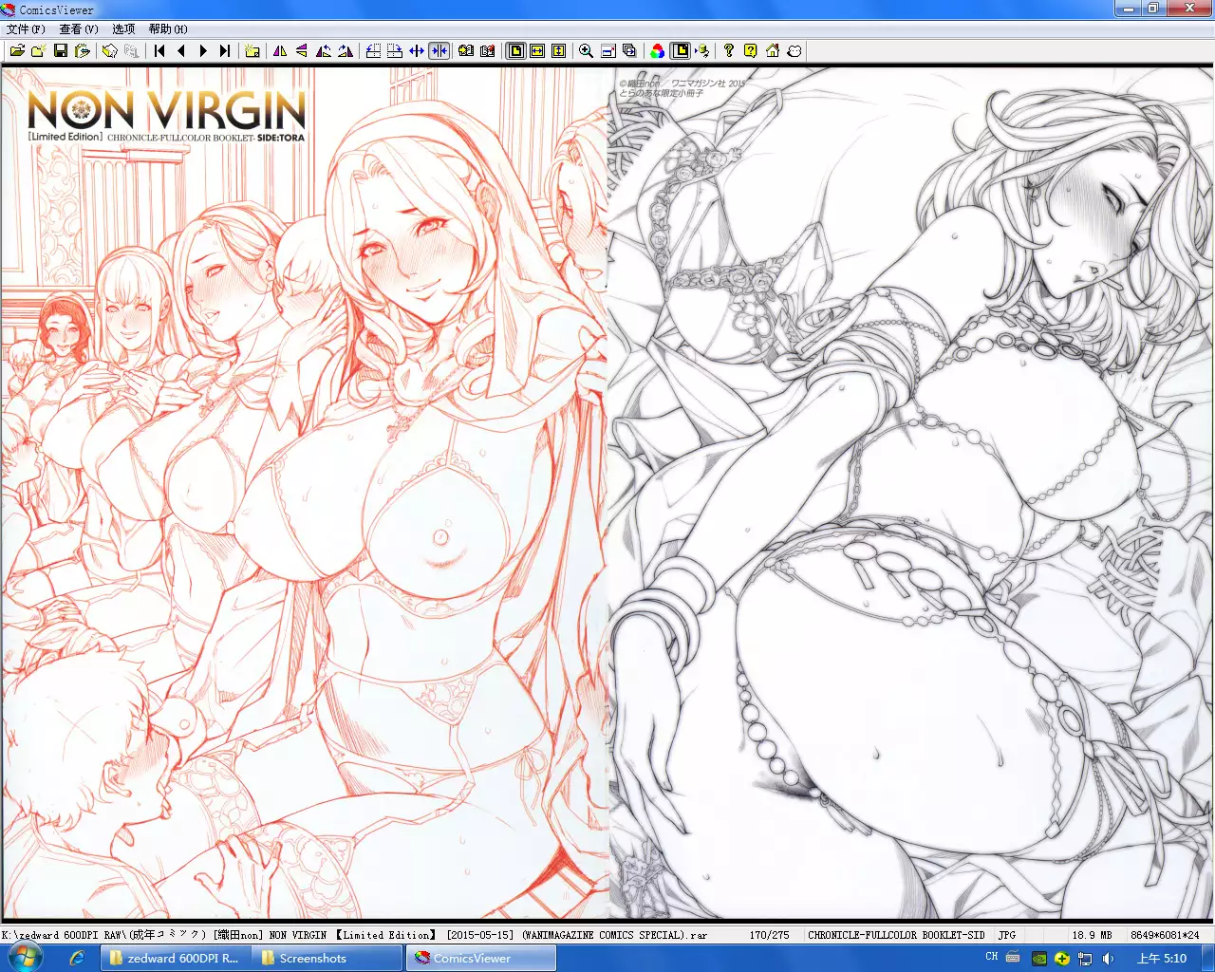Open the 选项 menu
Viewport: 1215px width, 972px height.
pyautogui.click(x=123, y=29)
